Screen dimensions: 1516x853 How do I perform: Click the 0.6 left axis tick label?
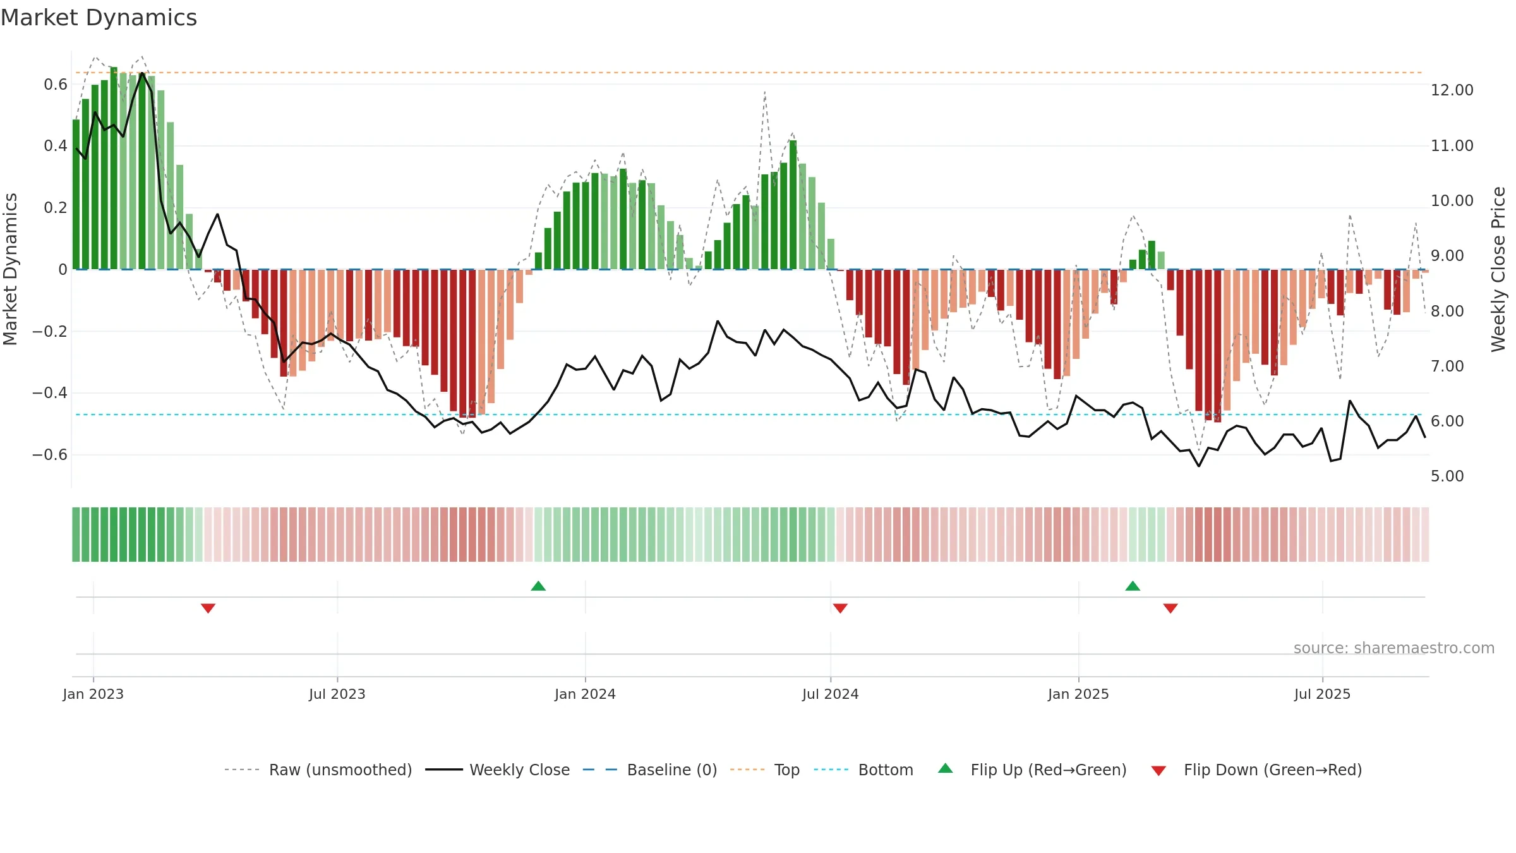(x=56, y=85)
